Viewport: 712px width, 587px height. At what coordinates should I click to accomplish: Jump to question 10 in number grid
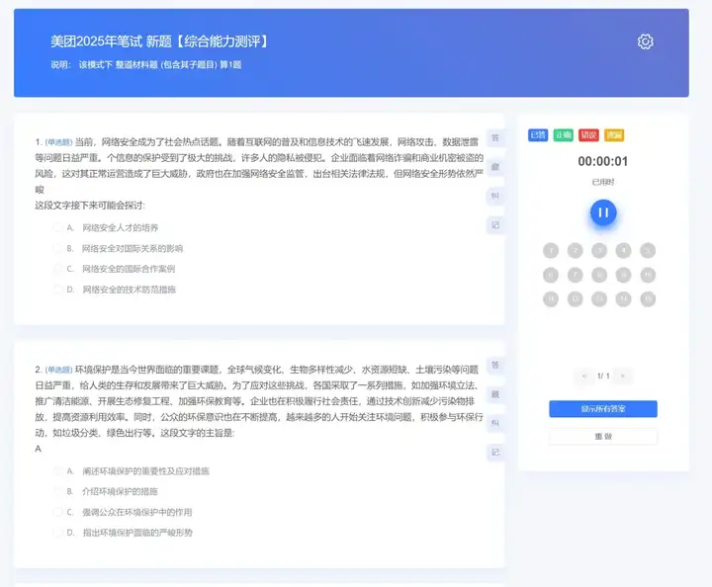[648, 275]
